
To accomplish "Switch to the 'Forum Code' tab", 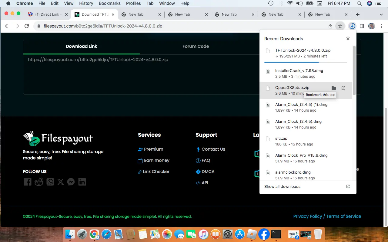I will click(196, 46).
